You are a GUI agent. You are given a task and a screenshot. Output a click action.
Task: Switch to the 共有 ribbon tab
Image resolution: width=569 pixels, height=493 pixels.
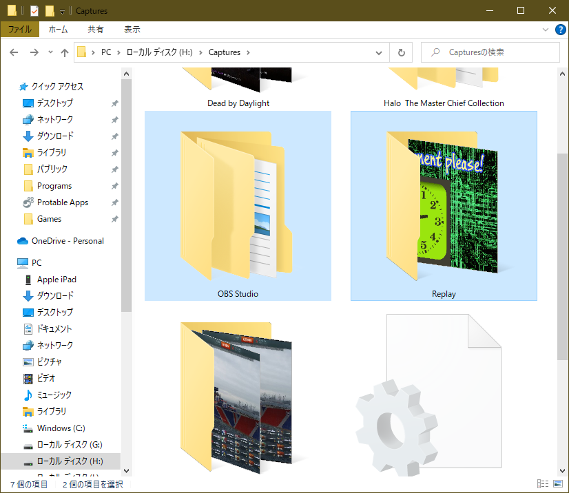96,30
